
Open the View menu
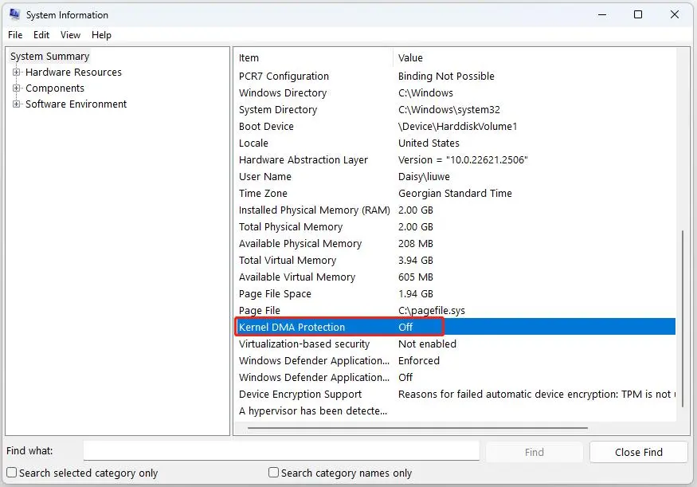click(70, 35)
